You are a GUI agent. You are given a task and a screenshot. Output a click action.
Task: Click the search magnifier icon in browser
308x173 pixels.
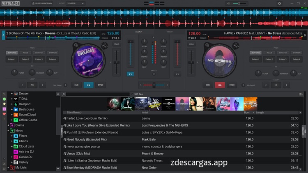[63, 94]
